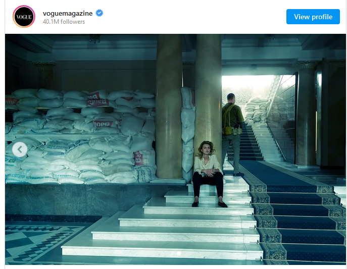Tap the left chevron navigation circle
Viewport: 347px width, 269px height.
pyautogui.click(x=20, y=150)
